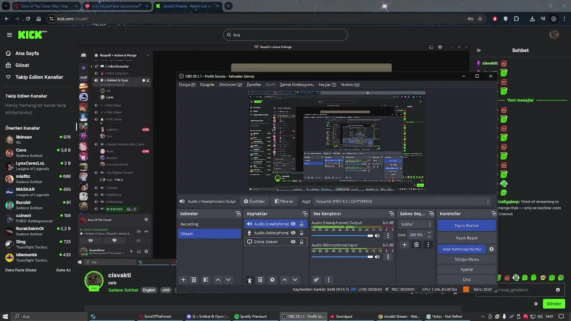Undock the Sahneler panel
The image size is (571, 321).
tap(238, 214)
